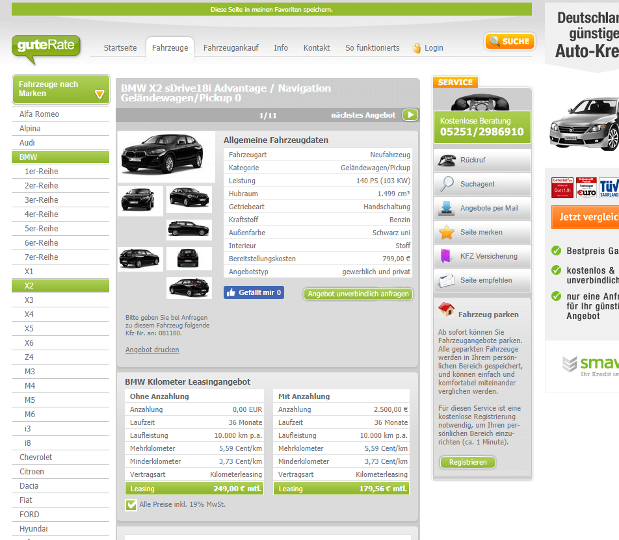Click the TÜV Saarland badge
The height and width of the screenshot is (540, 619).
tap(609, 188)
